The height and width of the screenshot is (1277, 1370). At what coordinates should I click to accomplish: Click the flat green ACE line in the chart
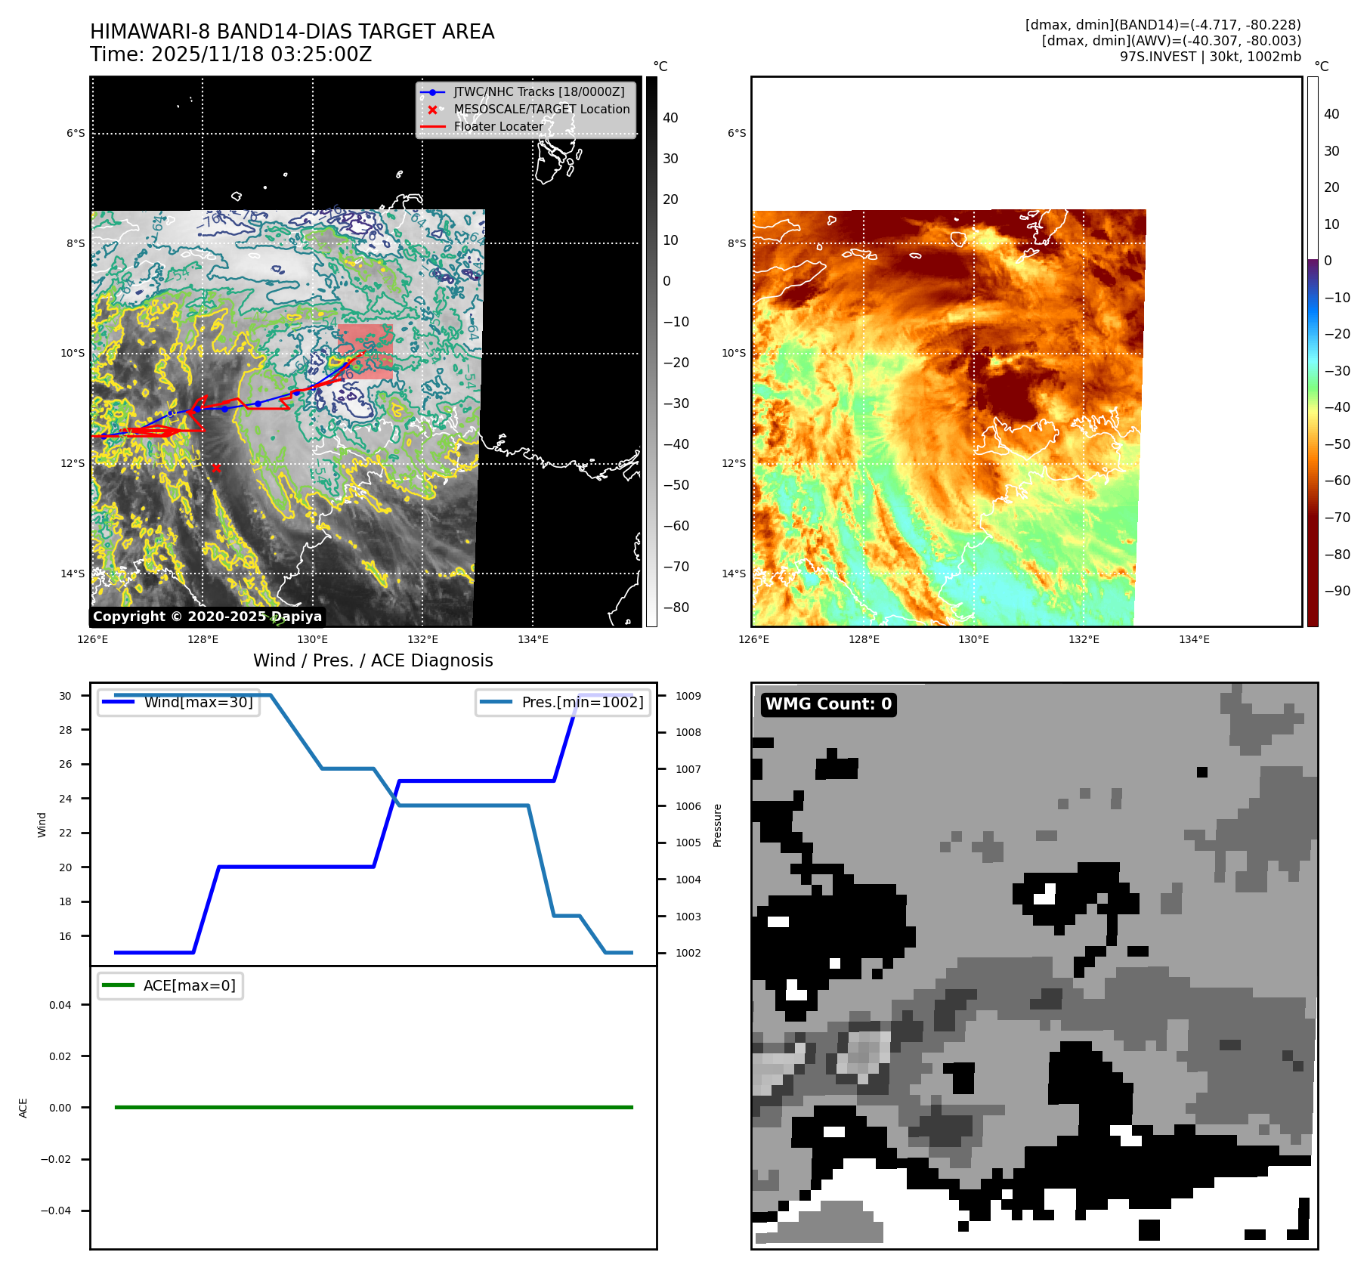(373, 1107)
